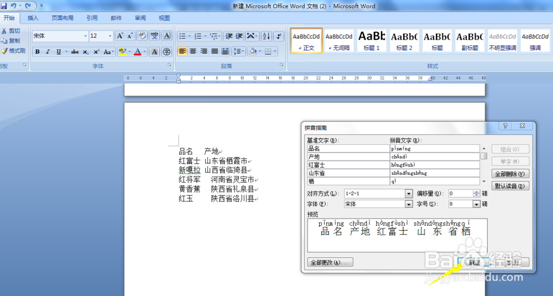The width and height of the screenshot is (553, 296).
Task: Click the numbered list icon
Action: [198, 36]
